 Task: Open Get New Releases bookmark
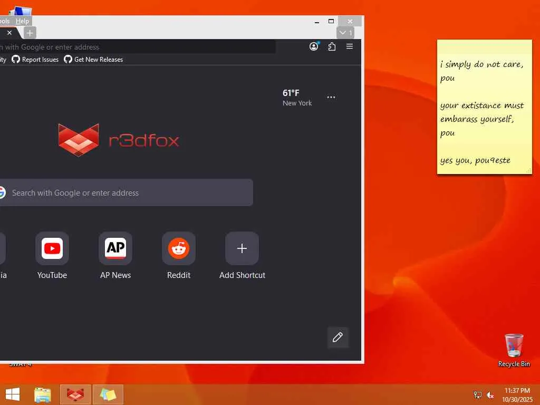pyautogui.click(x=93, y=60)
